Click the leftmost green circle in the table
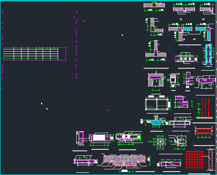The height and width of the screenshot is (175, 217). click(x=40, y=48)
